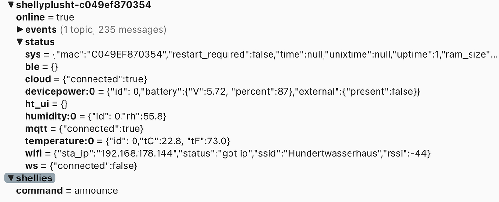The width and height of the screenshot is (499, 202).
Task: Select the devicepower:0 battery row
Action: click(223, 91)
